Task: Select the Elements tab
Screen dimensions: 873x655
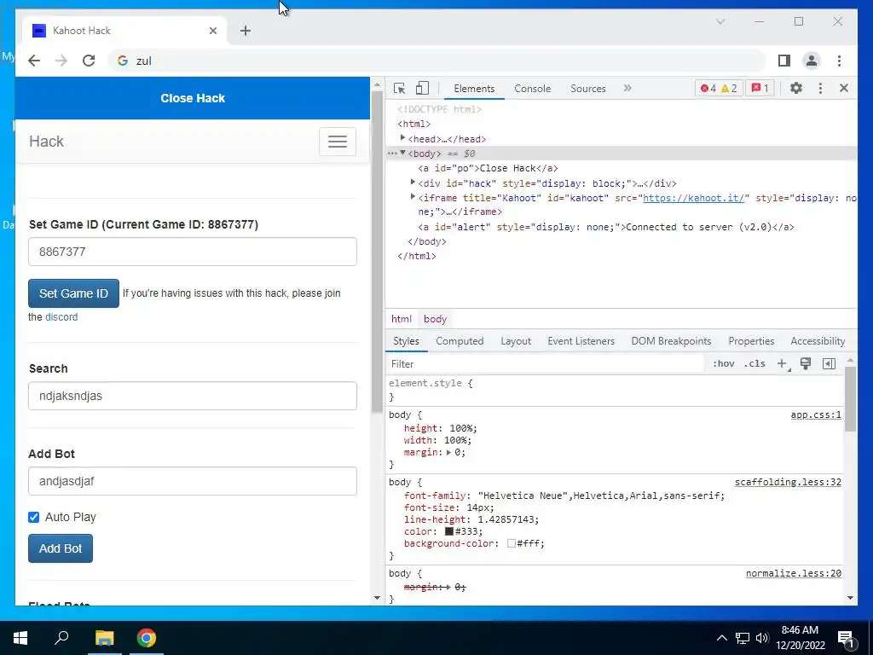Action: coord(474,89)
